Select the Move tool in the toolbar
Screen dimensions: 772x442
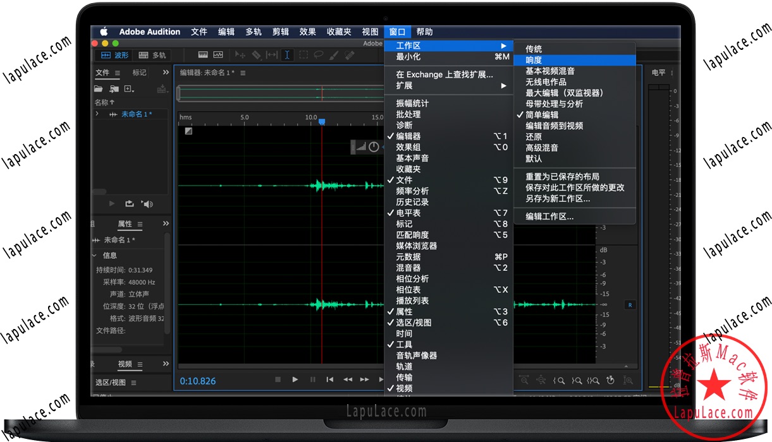241,55
